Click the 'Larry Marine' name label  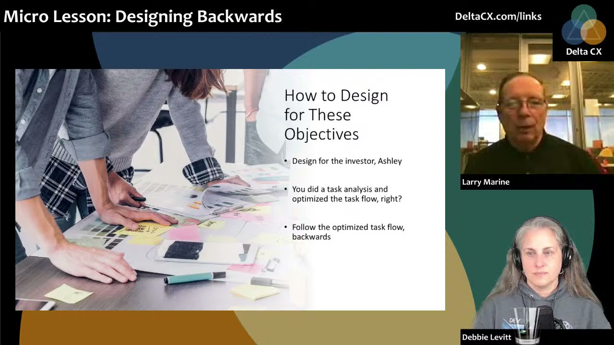coord(485,182)
